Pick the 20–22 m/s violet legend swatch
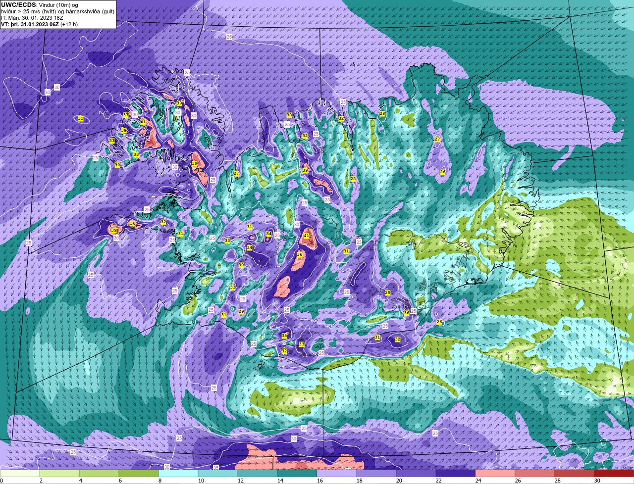This screenshot has height=484, width=634. pos(416,474)
